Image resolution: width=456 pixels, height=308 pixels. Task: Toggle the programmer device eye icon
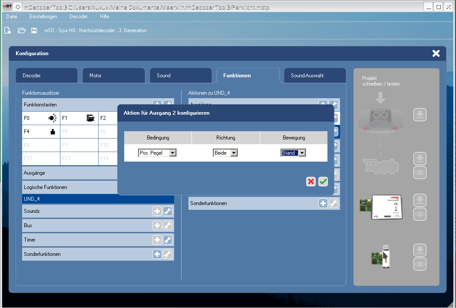420,214
